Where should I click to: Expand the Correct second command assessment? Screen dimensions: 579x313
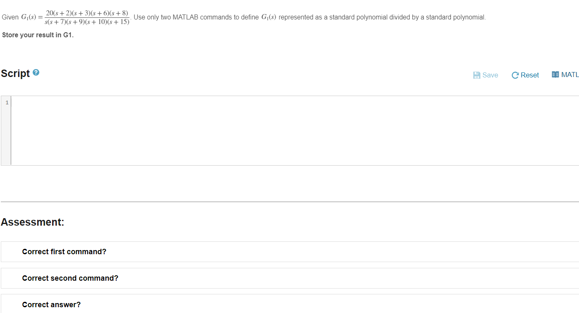click(69, 278)
